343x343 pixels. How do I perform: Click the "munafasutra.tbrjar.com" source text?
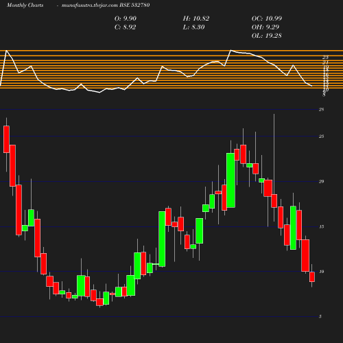point(90,5)
